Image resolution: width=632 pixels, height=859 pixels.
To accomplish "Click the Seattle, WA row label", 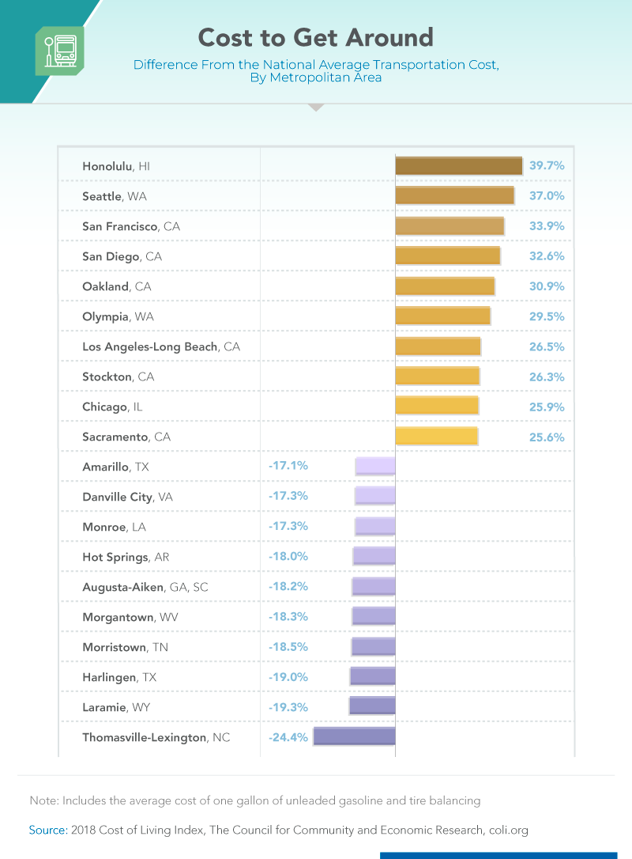I will [115, 196].
